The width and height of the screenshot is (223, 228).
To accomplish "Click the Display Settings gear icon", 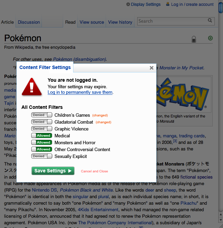I will (128, 4).
